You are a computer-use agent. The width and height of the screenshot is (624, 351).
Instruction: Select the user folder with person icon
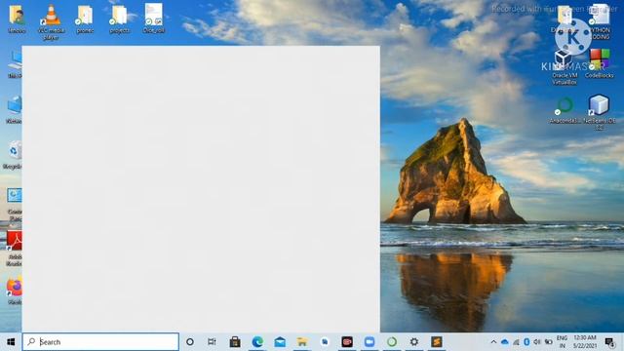pyautogui.click(x=17, y=19)
